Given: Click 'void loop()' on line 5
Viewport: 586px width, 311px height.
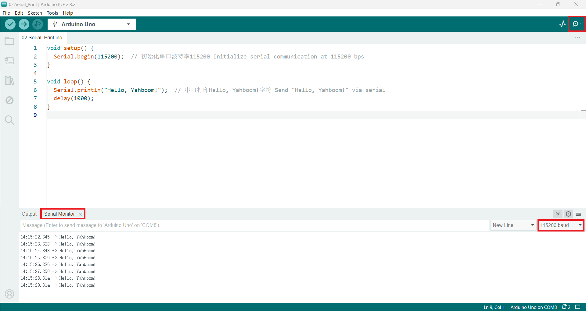Looking at the screenshot, I should (x=69, y=81).
